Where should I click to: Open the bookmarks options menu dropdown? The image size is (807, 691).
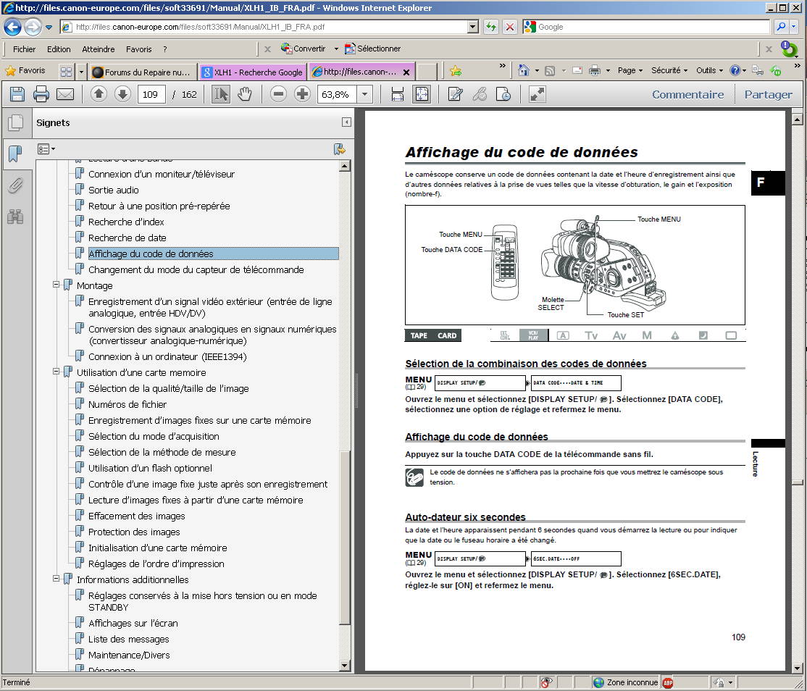(x=46, y=148)
